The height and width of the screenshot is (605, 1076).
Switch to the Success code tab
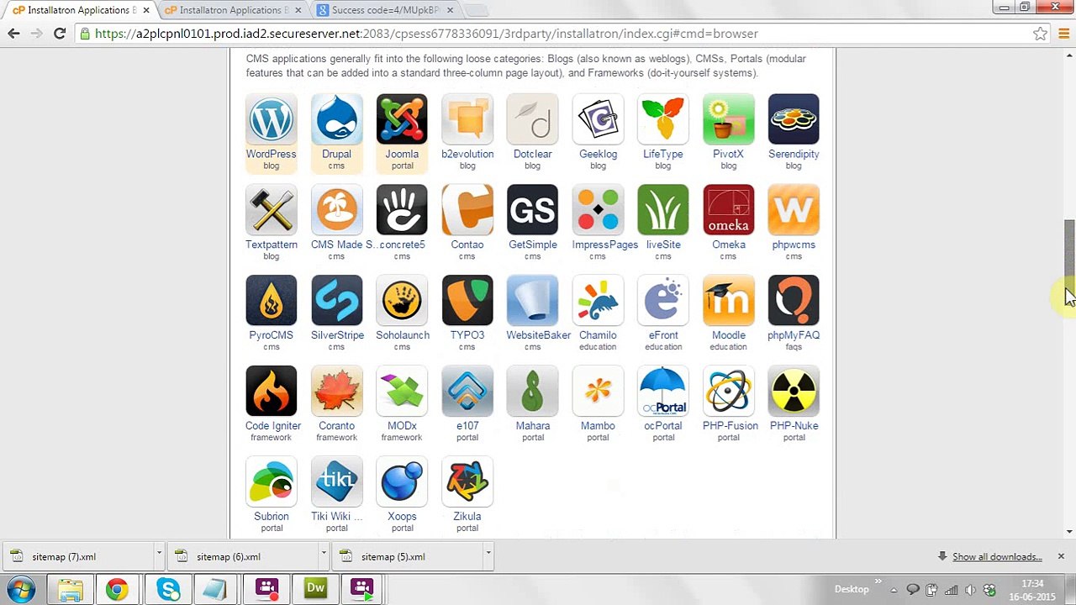click(x=385, y=10)
